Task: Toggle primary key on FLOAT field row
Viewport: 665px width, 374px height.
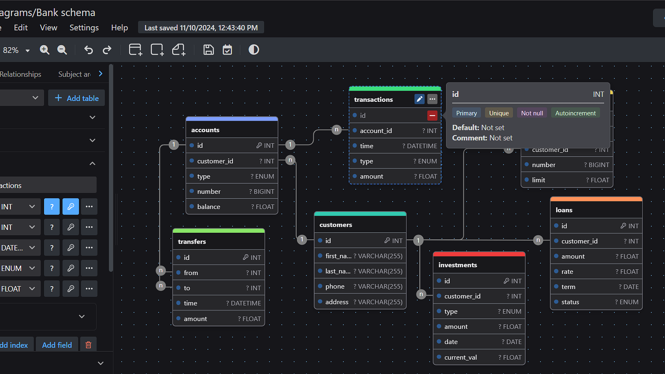Action: 71,288
